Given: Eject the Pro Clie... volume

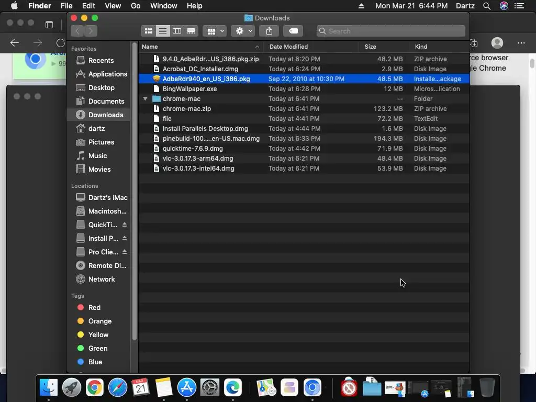Looking at the screenshot, I should pyautogui.click(x=125, y=252).
